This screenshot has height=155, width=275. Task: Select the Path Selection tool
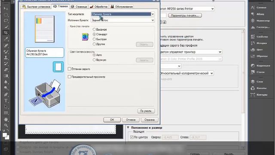point(6,107)
